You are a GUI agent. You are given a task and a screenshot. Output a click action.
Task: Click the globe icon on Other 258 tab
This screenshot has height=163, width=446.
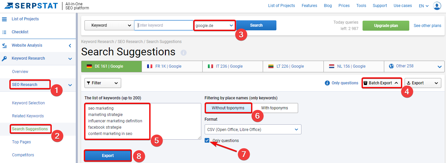pos(391,66)
